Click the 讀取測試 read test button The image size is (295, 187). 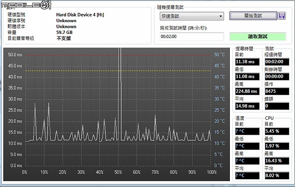pyautogui.click(x=258, y=36)
